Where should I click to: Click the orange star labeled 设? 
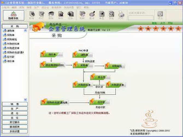178,29
